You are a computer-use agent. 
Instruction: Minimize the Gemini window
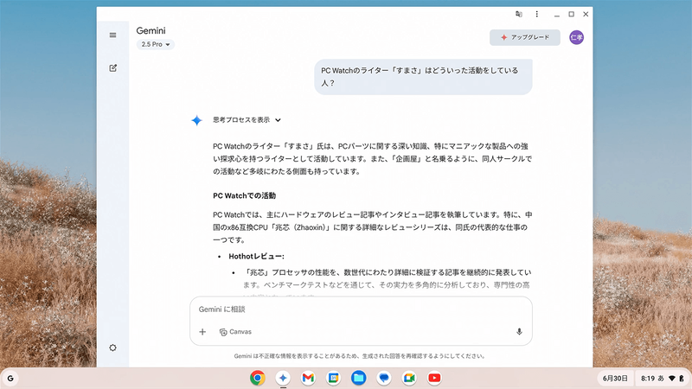pyautogui.click(x=557, y=14)
